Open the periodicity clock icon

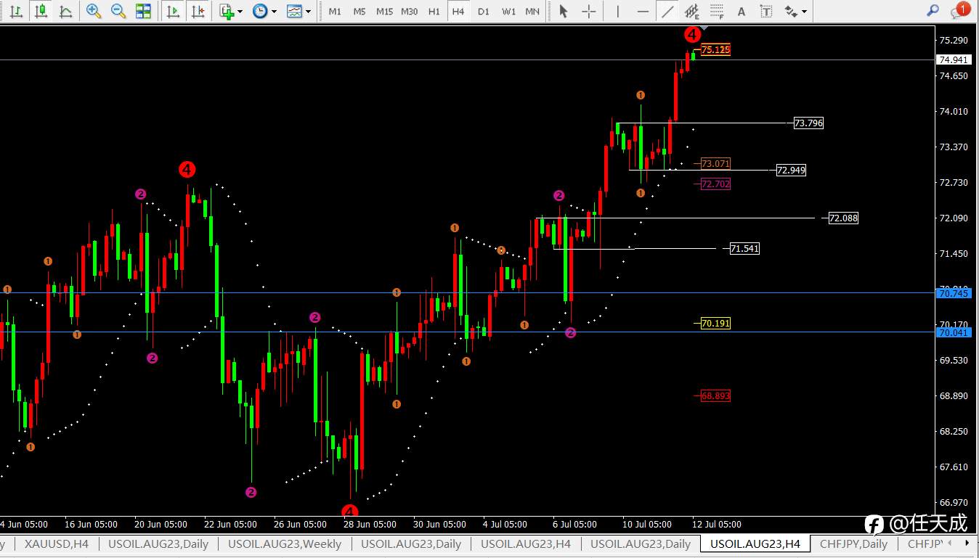tap(260, 11)
